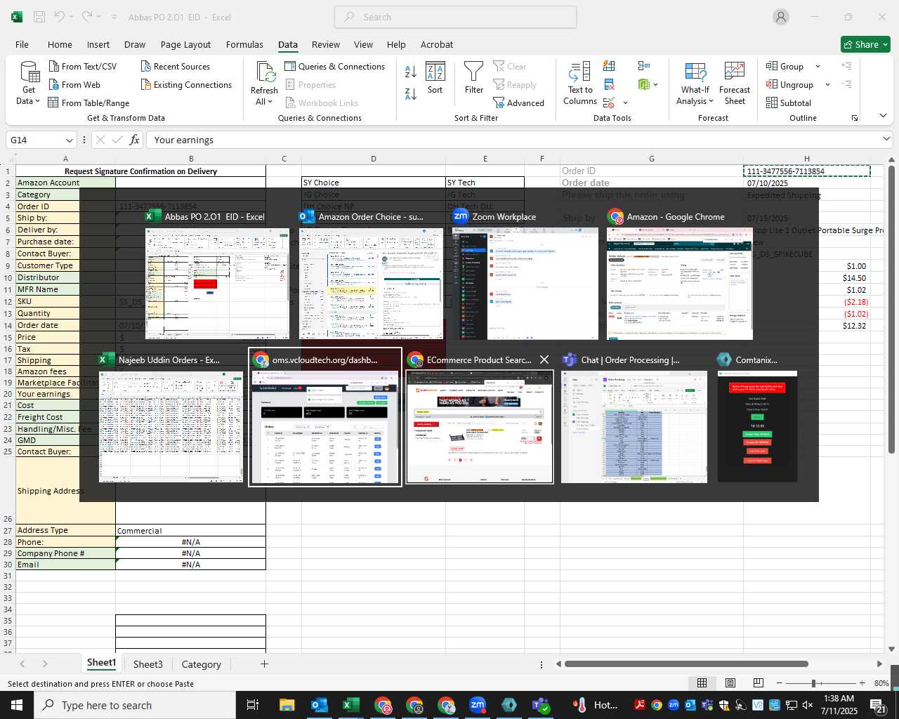Select the Category sheet tab
The image size is (899, 719).
click(x=201, y=664)
